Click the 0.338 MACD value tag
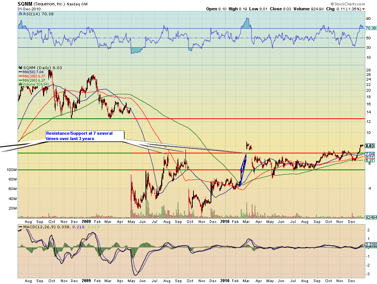 371,245
